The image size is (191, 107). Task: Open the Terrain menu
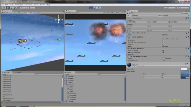coord(36,5)
